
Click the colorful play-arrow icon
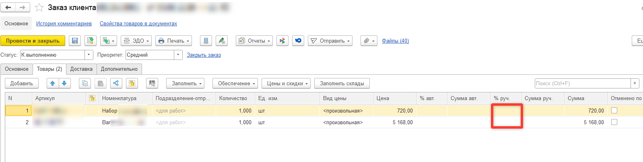tap(282, 41)
